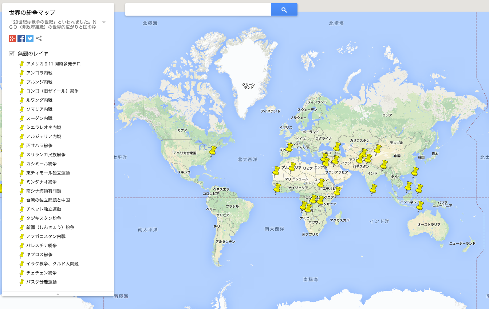Click the map title 世界の紛争マップ
Image resolution: width=489 pixels, height=309 pixels.
(x=32, y=13)
